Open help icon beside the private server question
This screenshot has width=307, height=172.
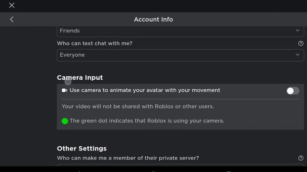(301, 158)
